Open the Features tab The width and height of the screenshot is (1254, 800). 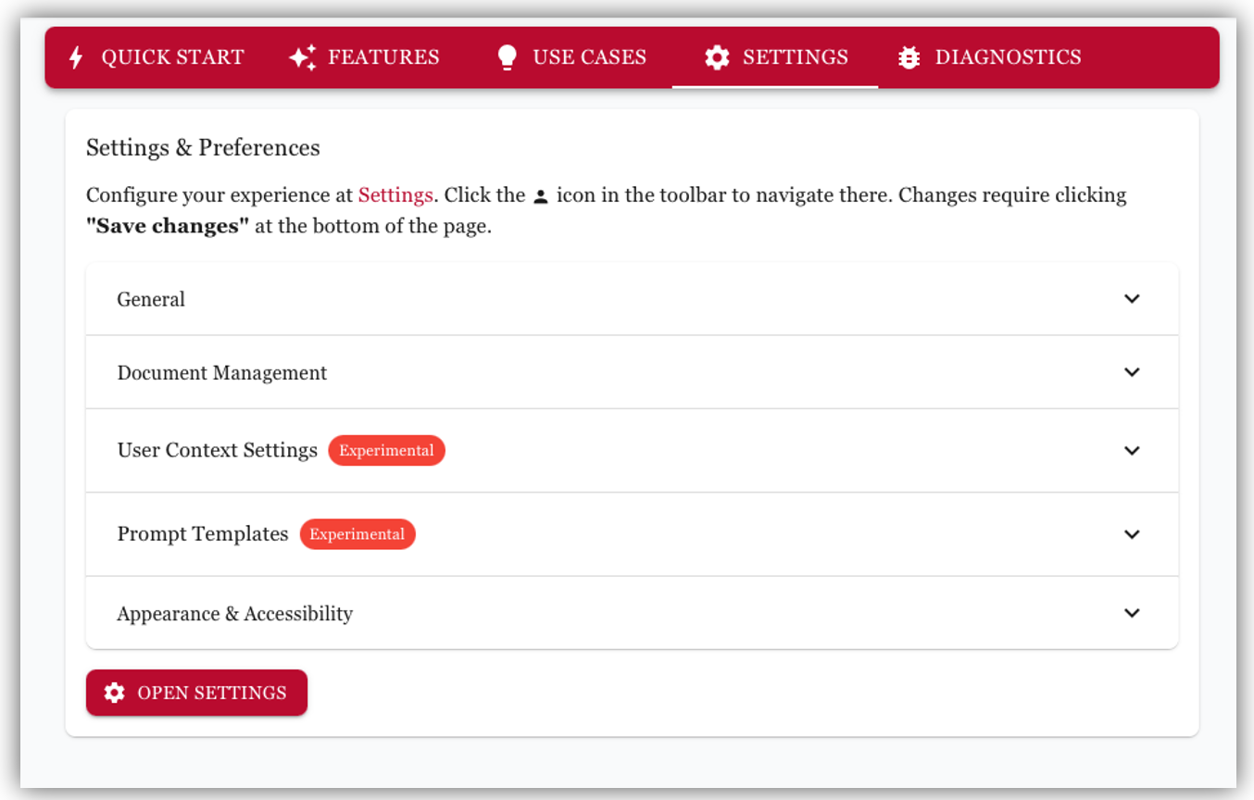point(383,57)
